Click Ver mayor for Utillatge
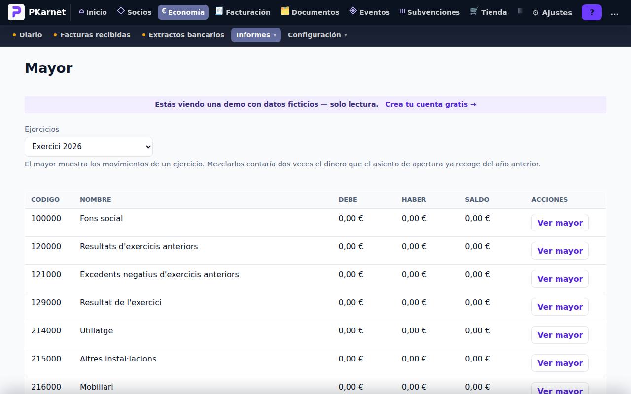 (x=560, y=335)
